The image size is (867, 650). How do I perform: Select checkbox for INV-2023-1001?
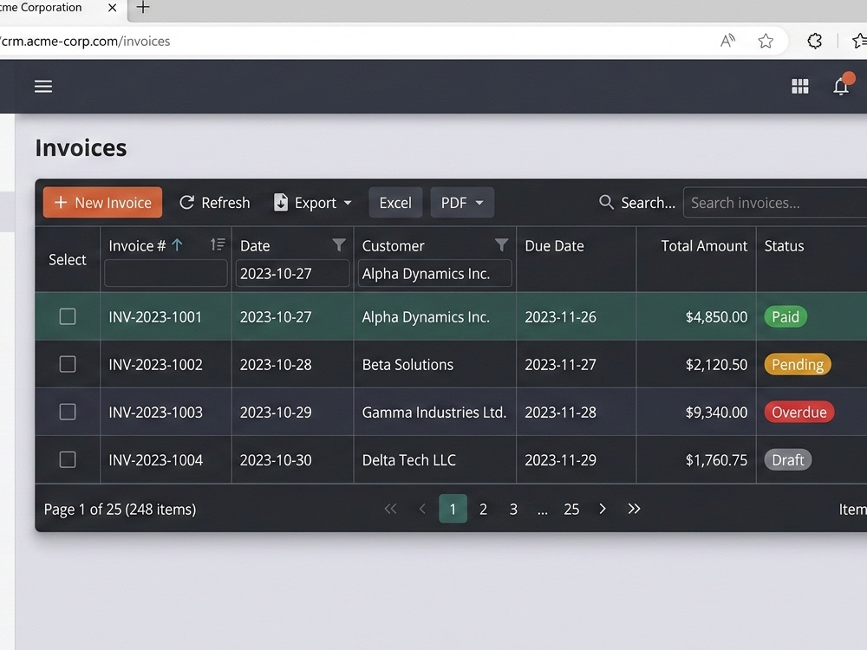click(68, 316)
